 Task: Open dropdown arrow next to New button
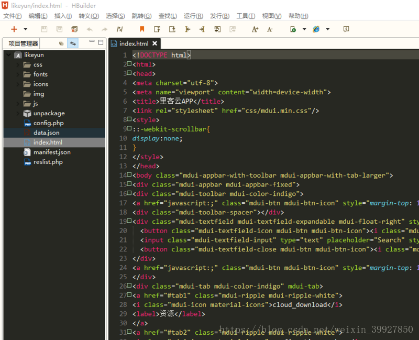point(25,29)
